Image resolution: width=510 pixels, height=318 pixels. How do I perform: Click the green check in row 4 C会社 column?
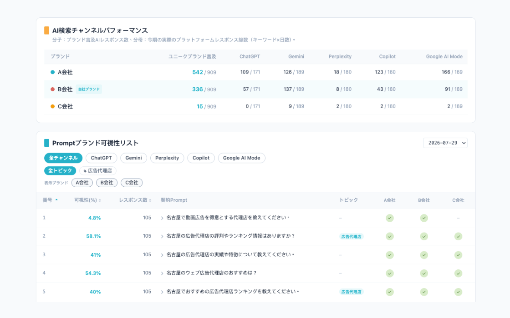click(458, 273)
